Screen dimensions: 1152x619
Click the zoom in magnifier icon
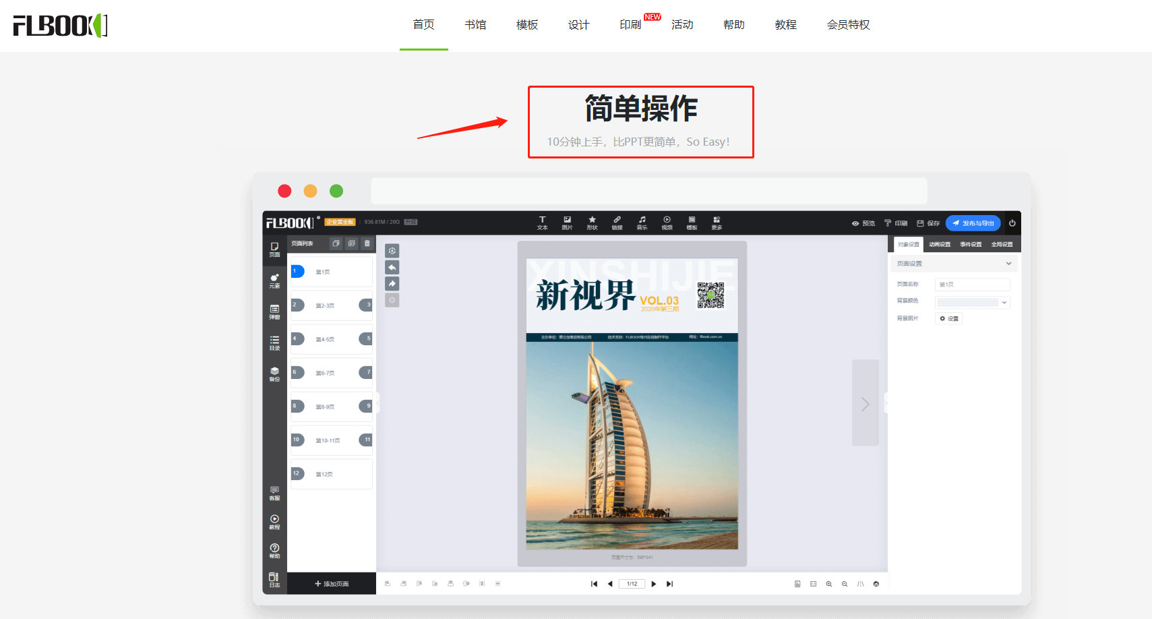click(829, 584)
